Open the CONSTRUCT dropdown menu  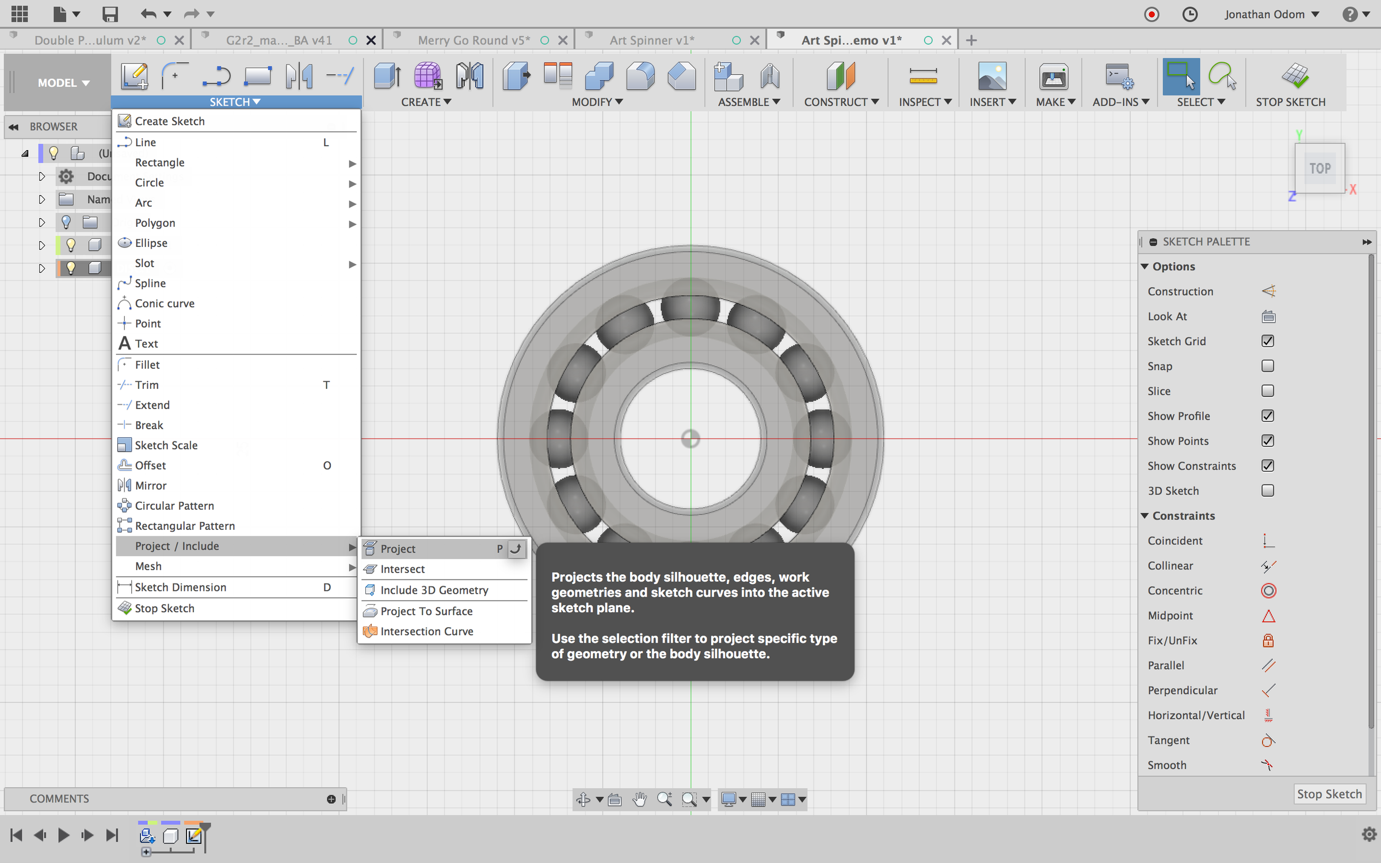(841, 102)
